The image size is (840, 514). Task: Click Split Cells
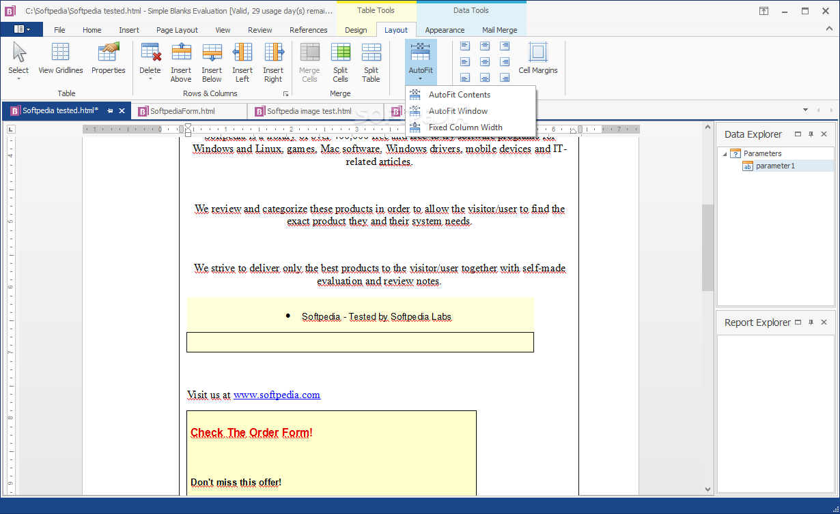[x=341, y=61]
